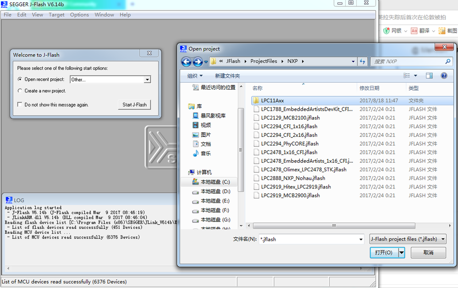Select 本地磁盘 (F:) drive
458x288 pixels.
[x=211, y=210]
